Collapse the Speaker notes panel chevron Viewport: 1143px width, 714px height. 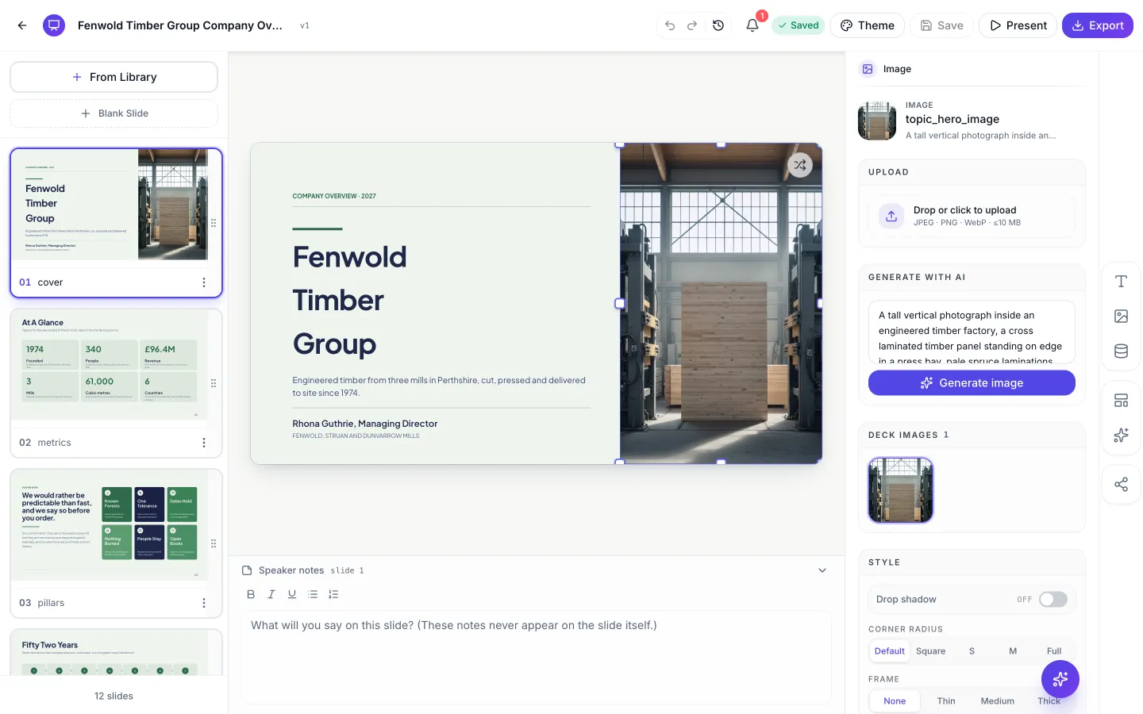coord(822,570)
